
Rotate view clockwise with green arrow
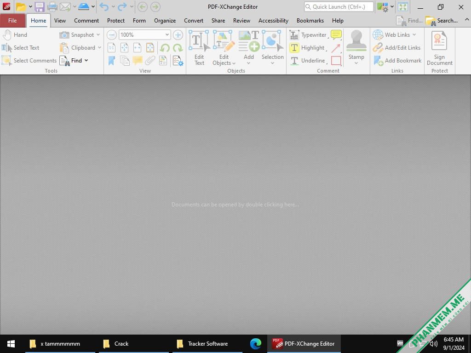click(178, 48)
